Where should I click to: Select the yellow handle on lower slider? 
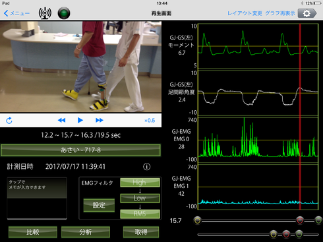pos(274,234)
